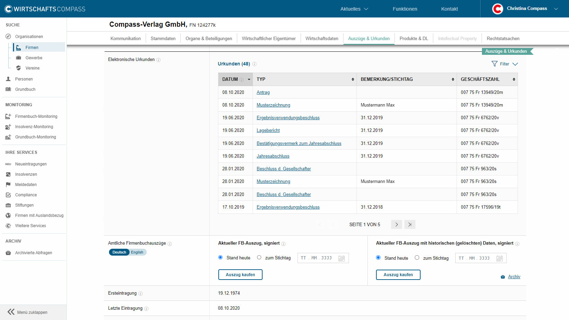Screen dimensions: 569x320
Task: Open the Archiv link
Action: [514, 276]
